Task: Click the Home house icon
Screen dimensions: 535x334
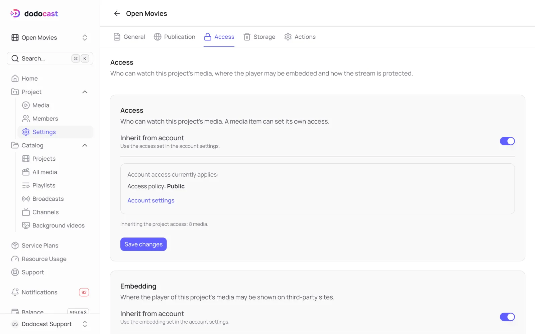Action: tap(15, 78)
